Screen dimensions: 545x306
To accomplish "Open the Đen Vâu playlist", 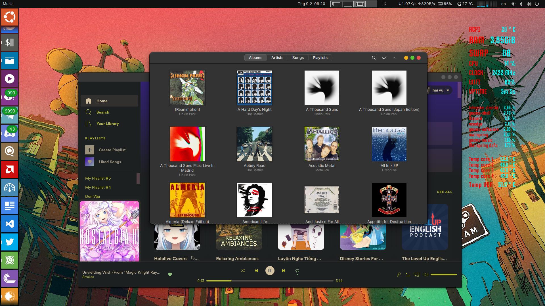I will coord(93,196).
